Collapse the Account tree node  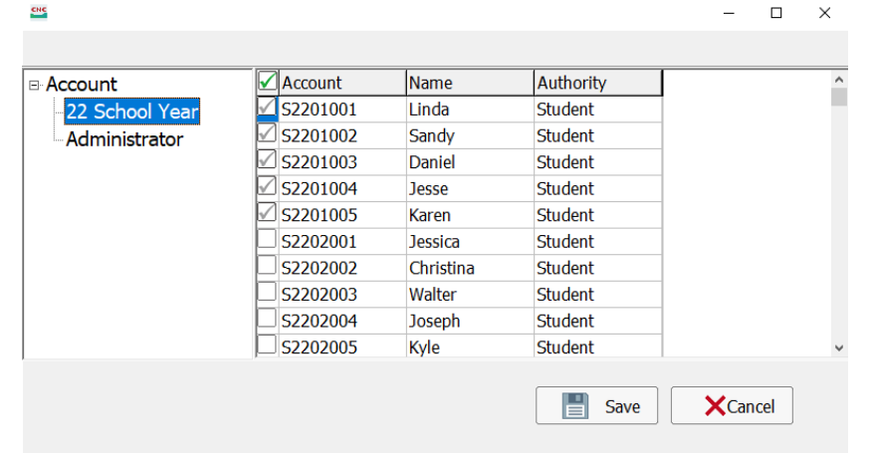[x=35, y=86]
